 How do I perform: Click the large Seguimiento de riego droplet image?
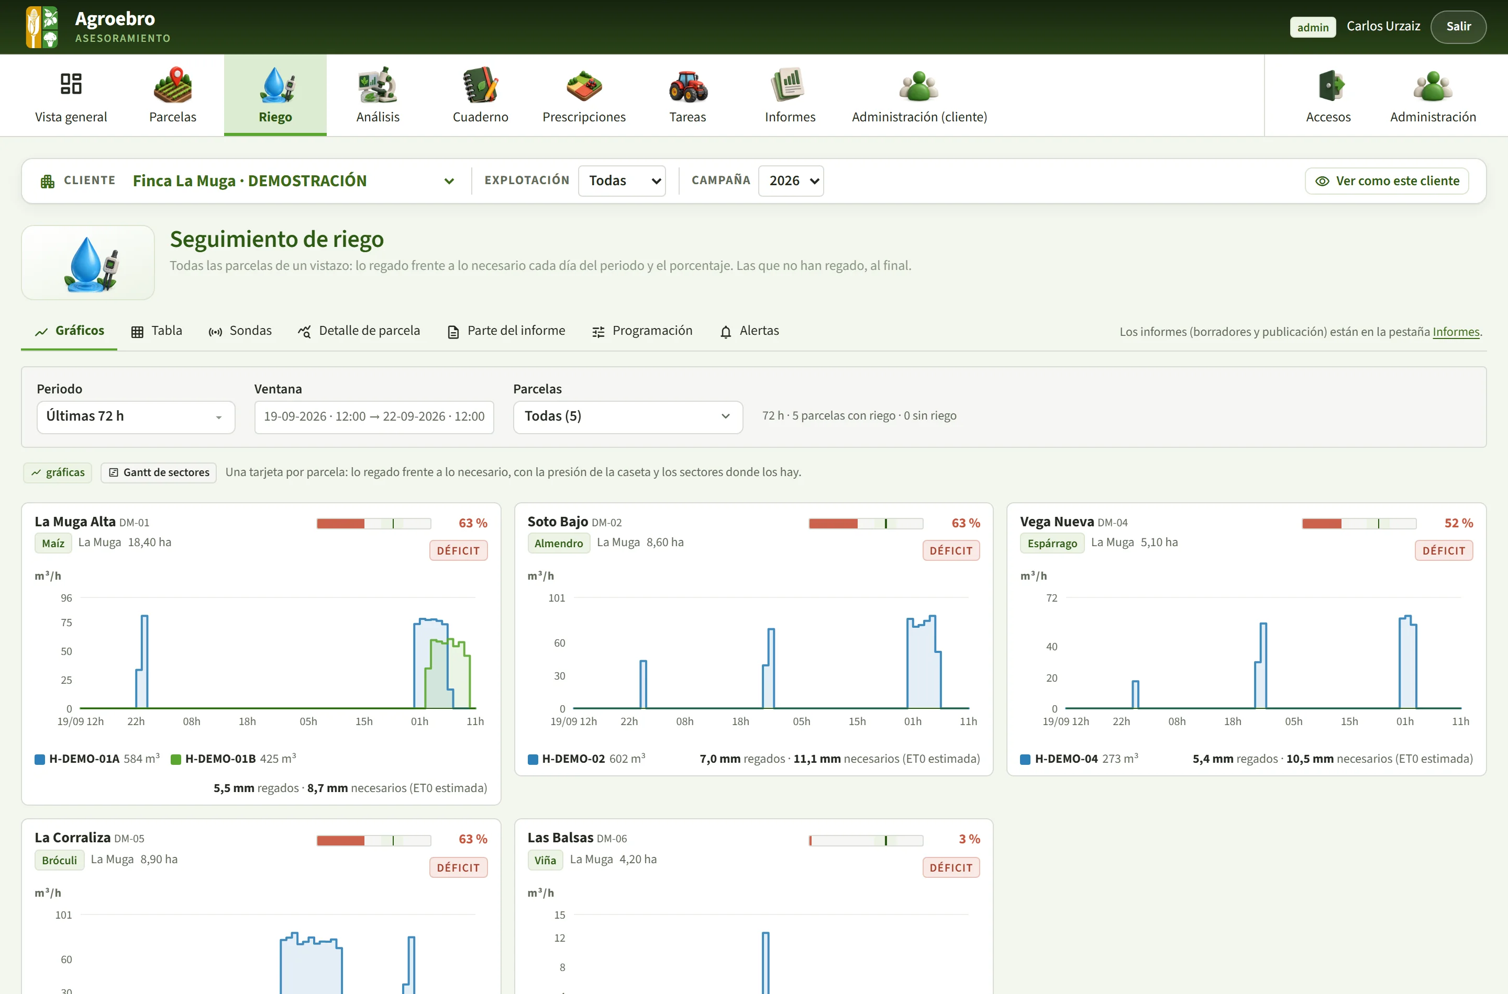[x=88, y=263]
